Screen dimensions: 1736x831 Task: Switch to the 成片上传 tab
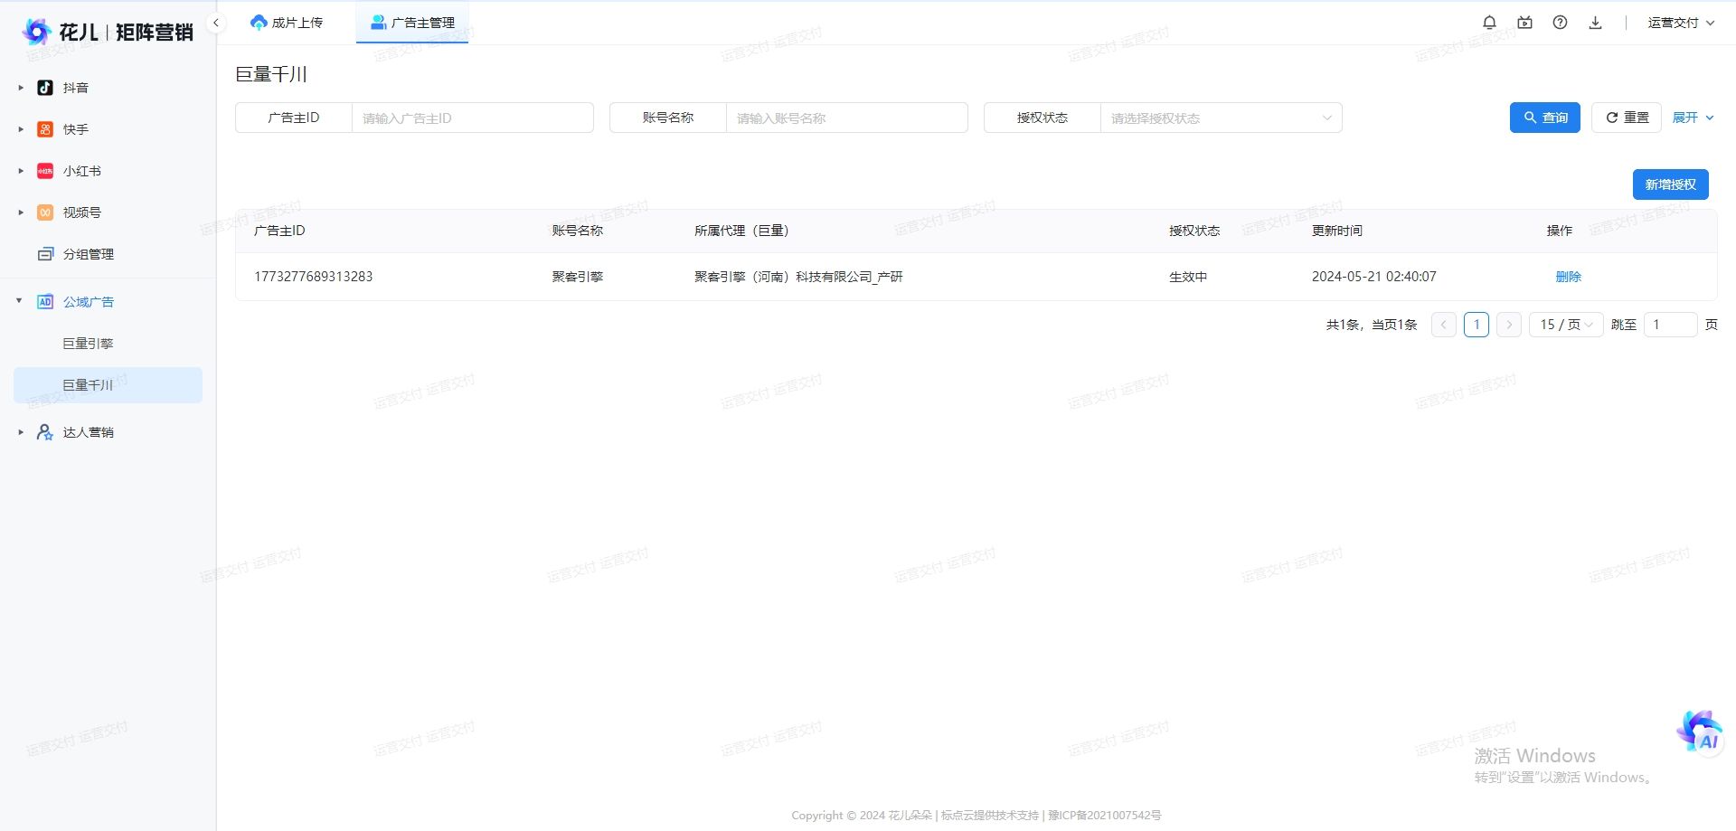click(x=288, y=23)
